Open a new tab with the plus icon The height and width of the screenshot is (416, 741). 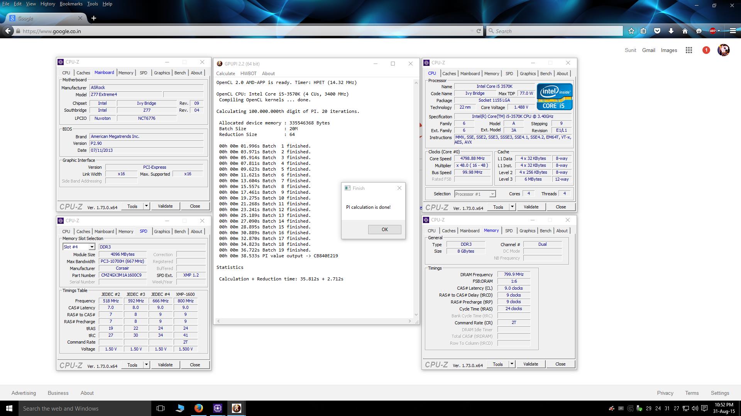tap(94, 18)
